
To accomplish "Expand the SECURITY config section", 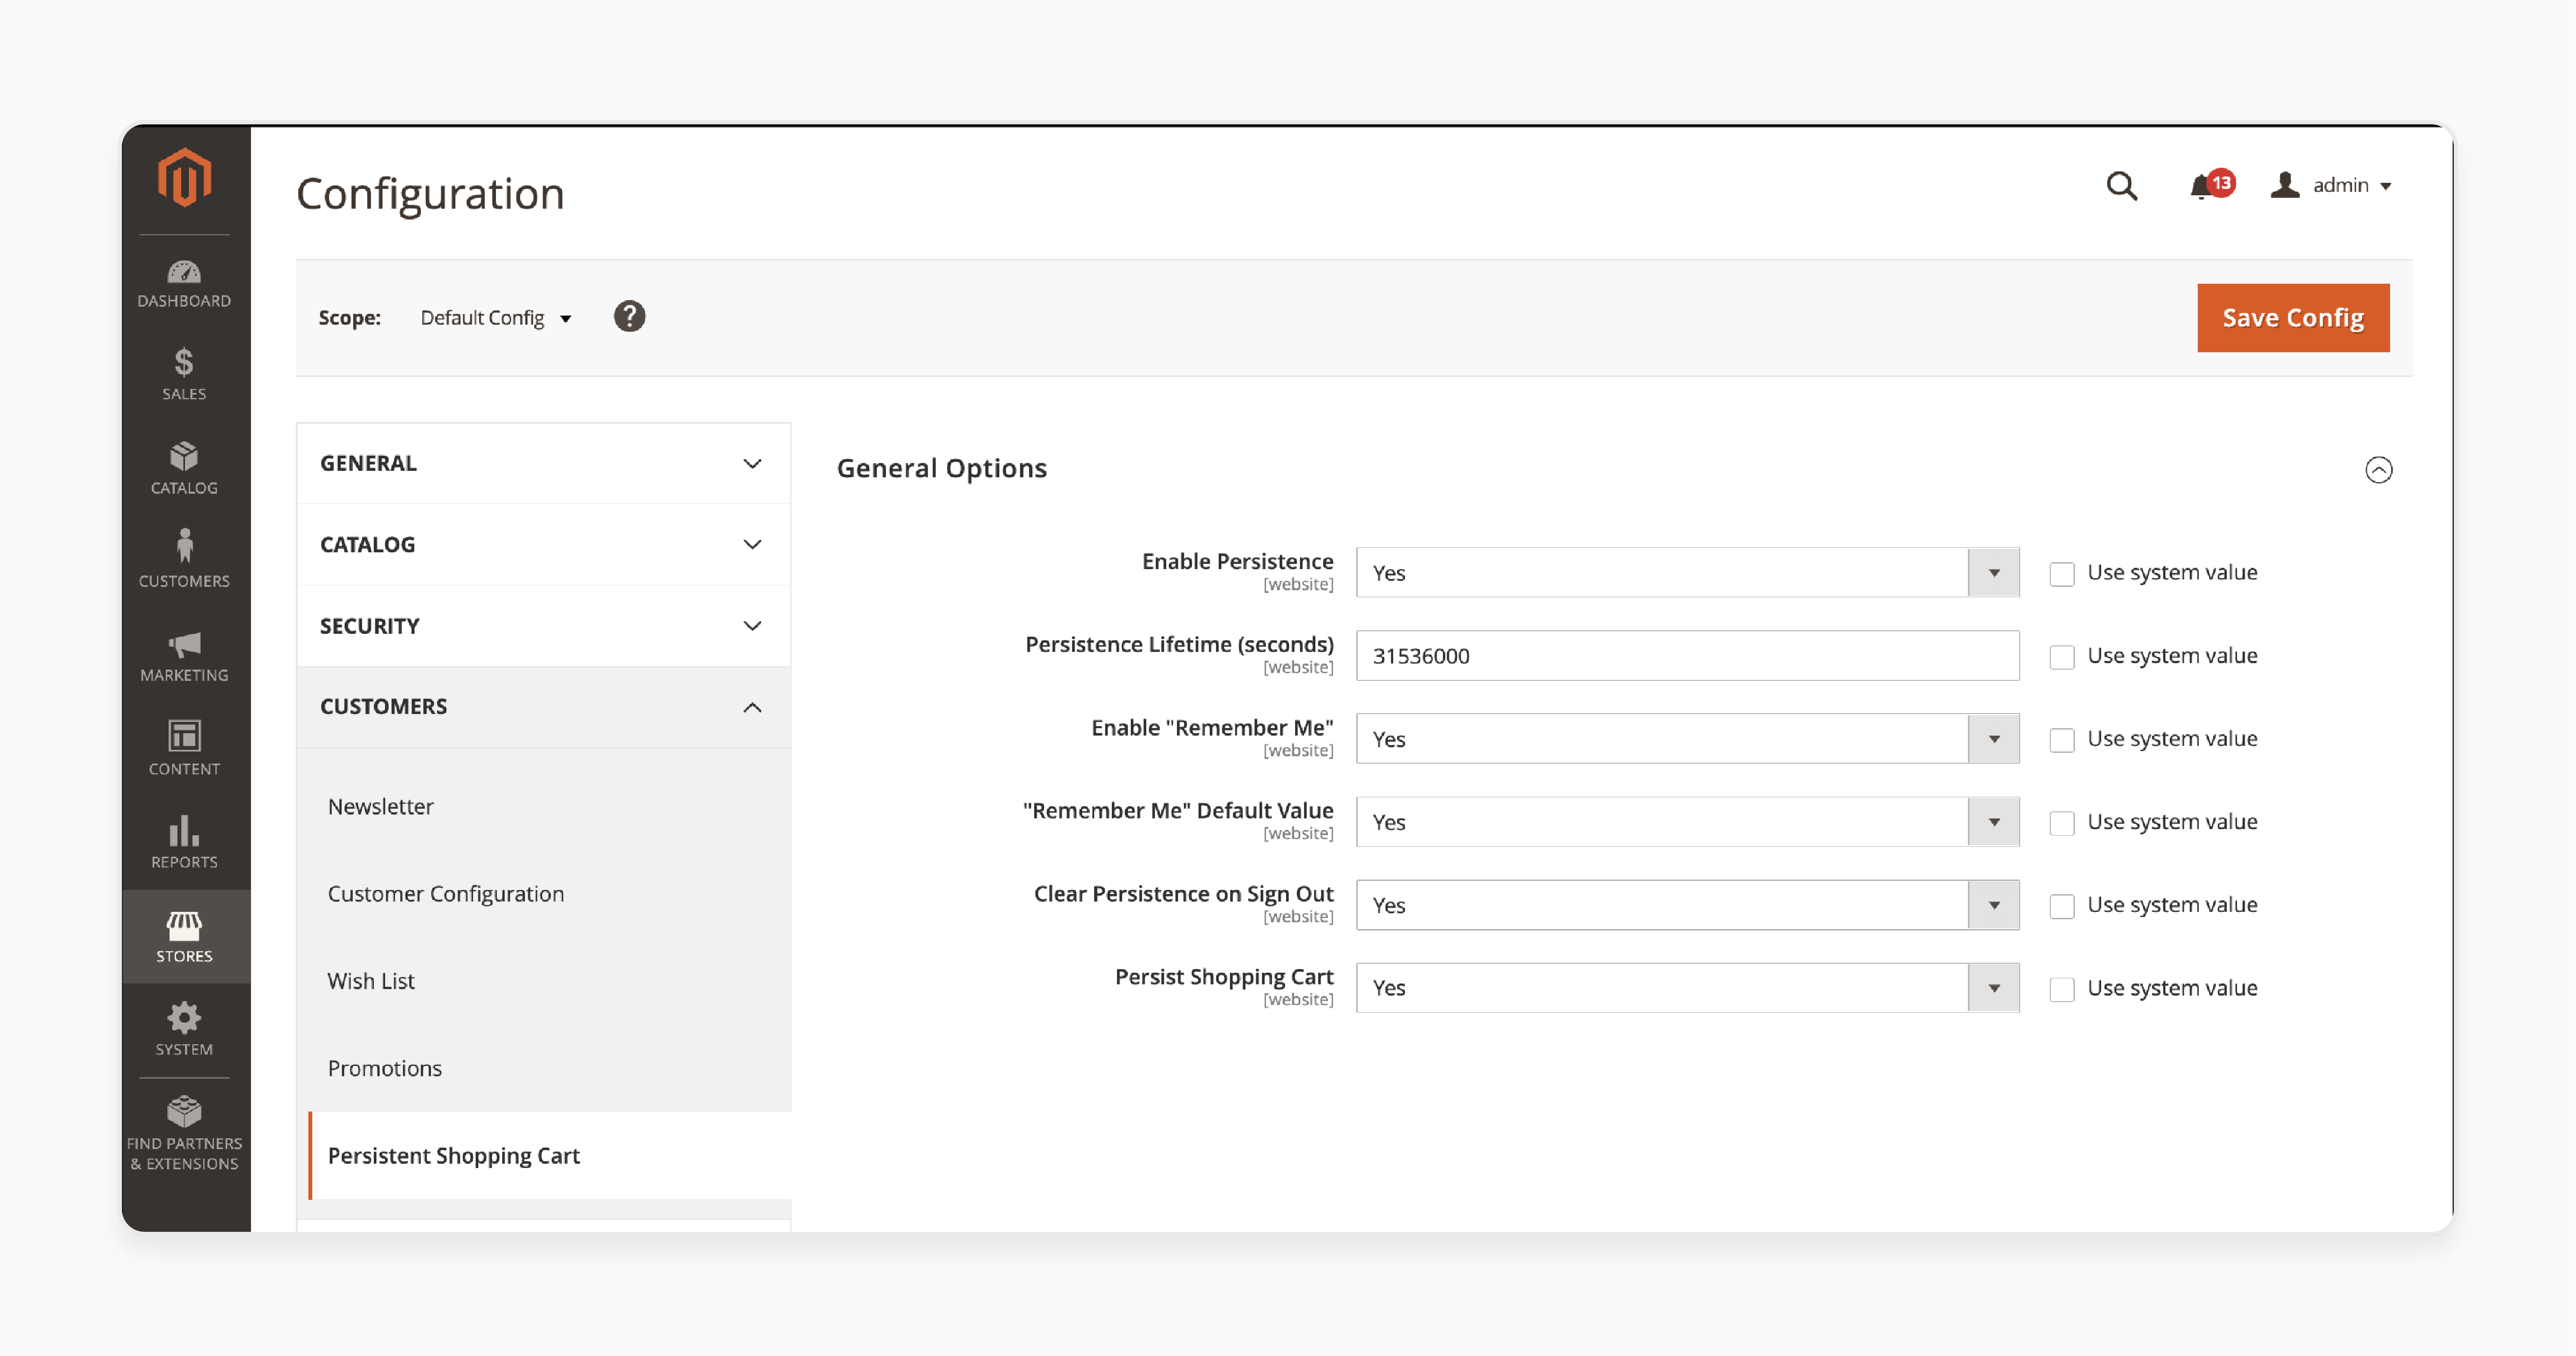I will tap(543, 625).
